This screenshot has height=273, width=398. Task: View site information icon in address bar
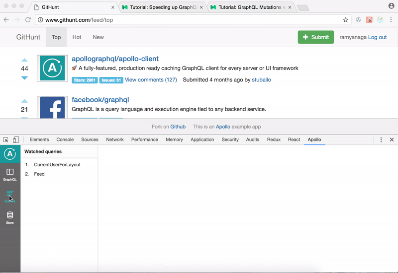tap(40, 20)
